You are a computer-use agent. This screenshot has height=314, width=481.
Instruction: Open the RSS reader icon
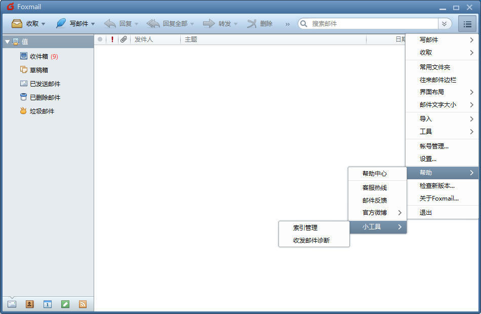point(83,304)
